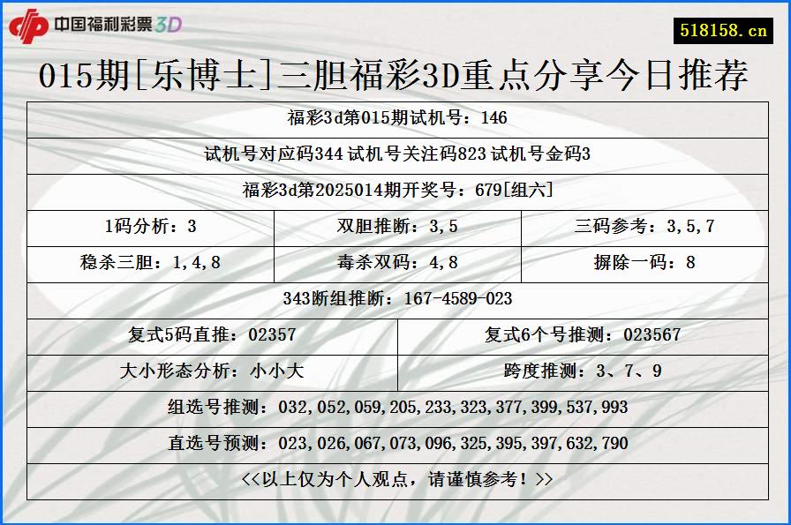Click the 双胆推断 3,5 cell

[x=395, y=226]
